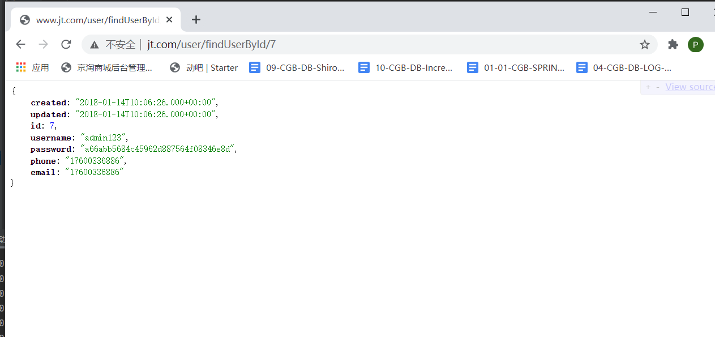The height and width of the screenshot is (337, 715).
Task: Open the 应用 apps grid shortcut
Action: [x=32, y=67]
